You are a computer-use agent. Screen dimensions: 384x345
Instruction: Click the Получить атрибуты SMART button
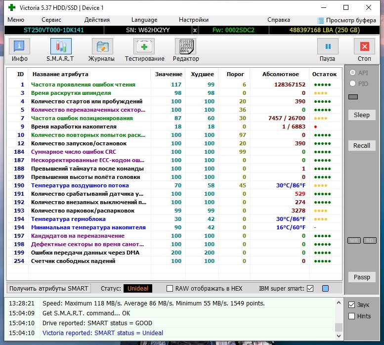(x=48, y=289)
